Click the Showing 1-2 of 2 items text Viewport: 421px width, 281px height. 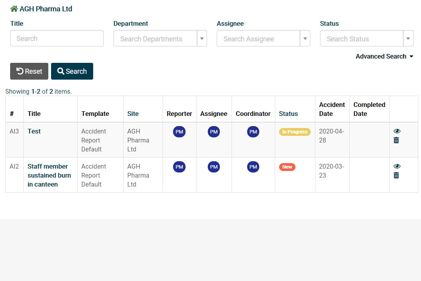[39, 91]
